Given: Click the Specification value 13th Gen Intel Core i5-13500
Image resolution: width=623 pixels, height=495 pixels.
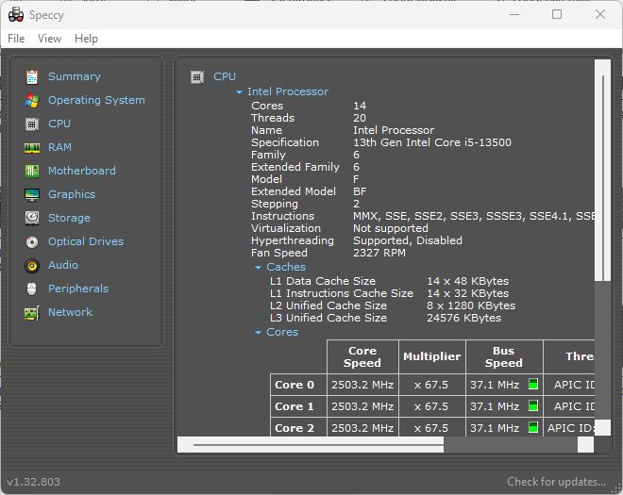Looking at the screenshot, I should click(432, 142).
